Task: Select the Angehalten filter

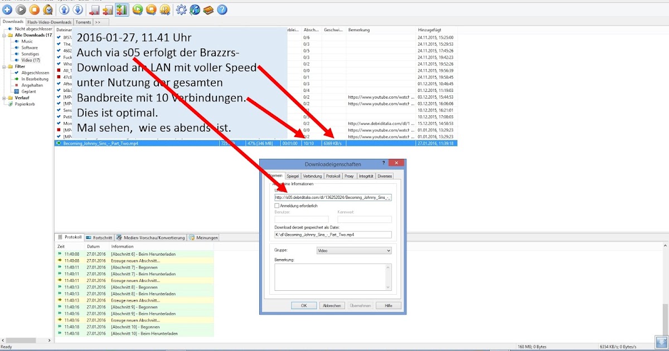Action: point(31,85)
